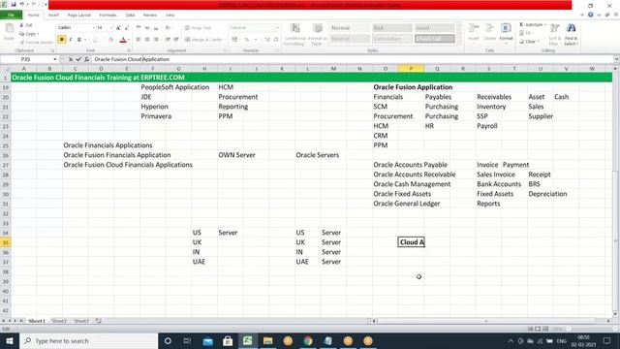Switch to the Data tab
Viewport: 620px width, 349px height.
point(130,16)
